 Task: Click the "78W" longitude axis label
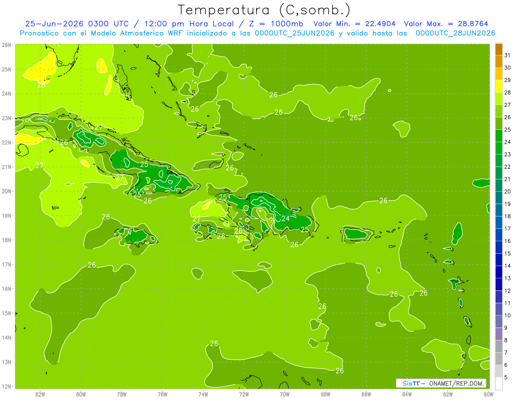tap(122, 394)
